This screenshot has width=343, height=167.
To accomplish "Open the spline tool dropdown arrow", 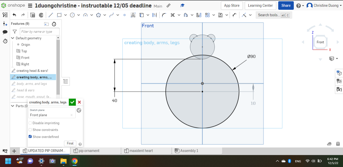I will [118, 15].
